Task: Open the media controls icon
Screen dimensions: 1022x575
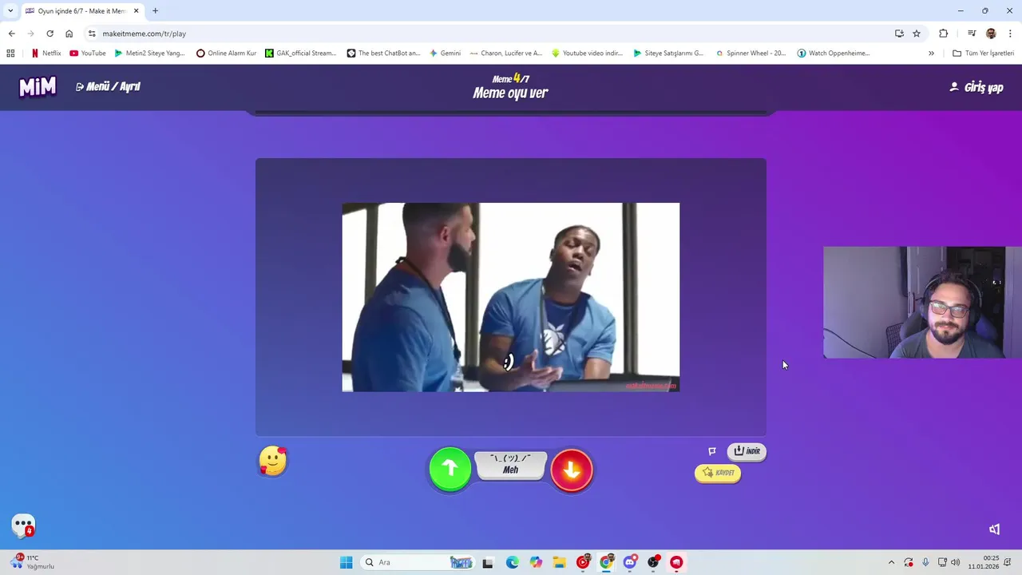Action: click(x=972, y=34)
